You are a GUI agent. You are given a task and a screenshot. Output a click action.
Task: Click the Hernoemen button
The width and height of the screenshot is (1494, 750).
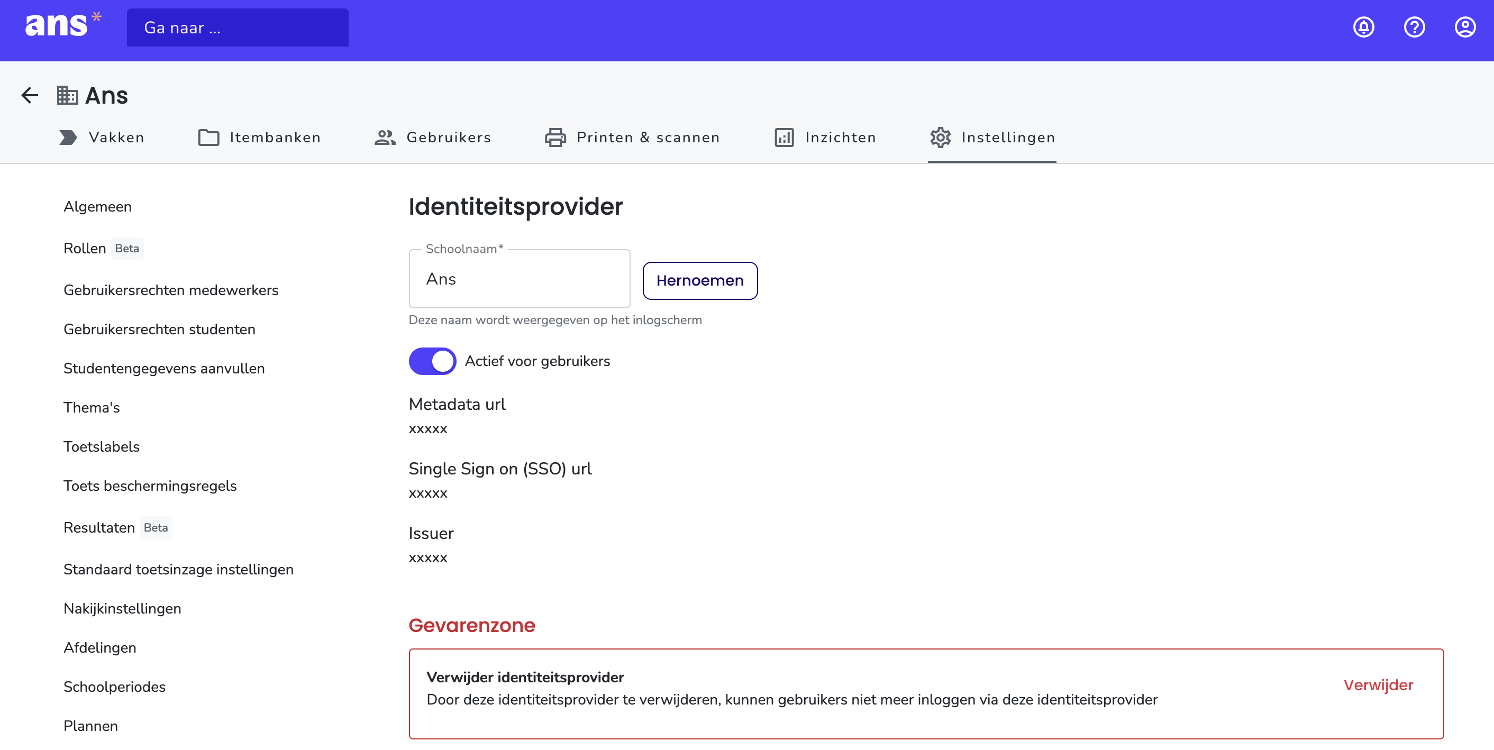click(700, 281)
